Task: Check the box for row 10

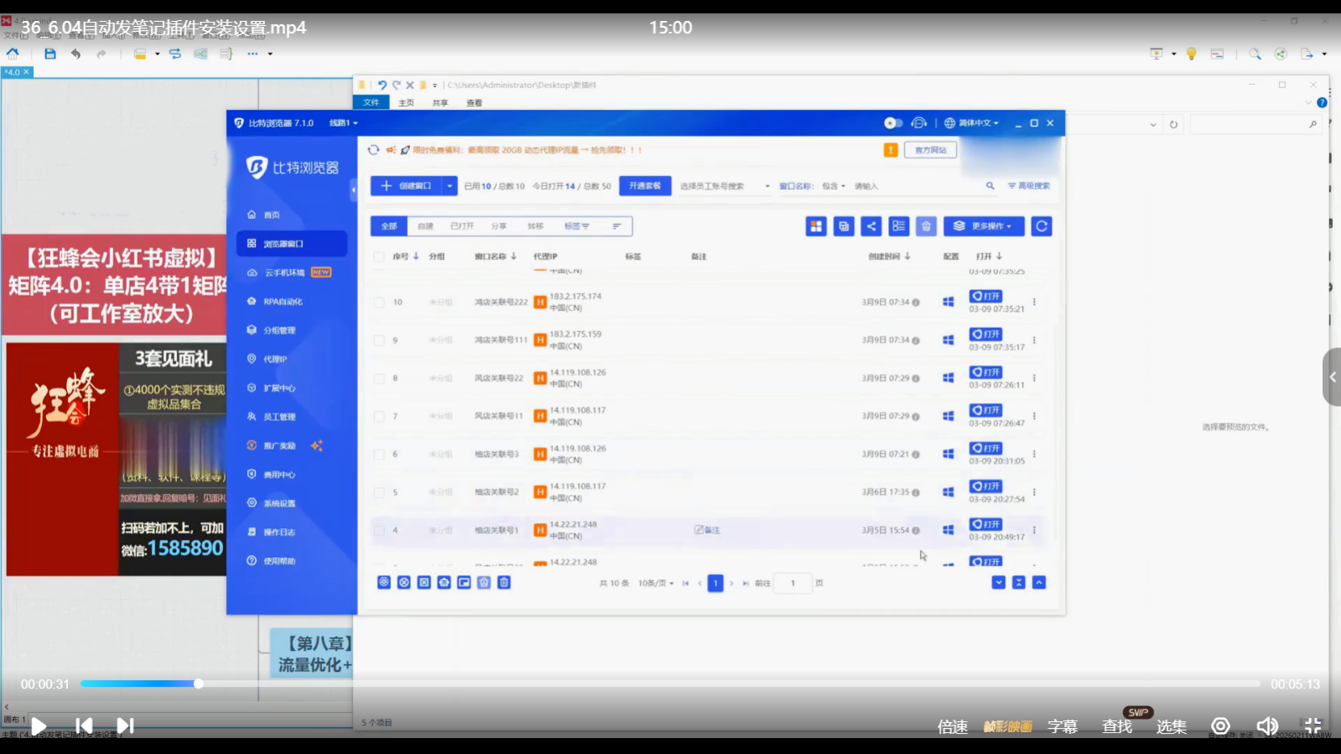Action: [x=379, y=302]
